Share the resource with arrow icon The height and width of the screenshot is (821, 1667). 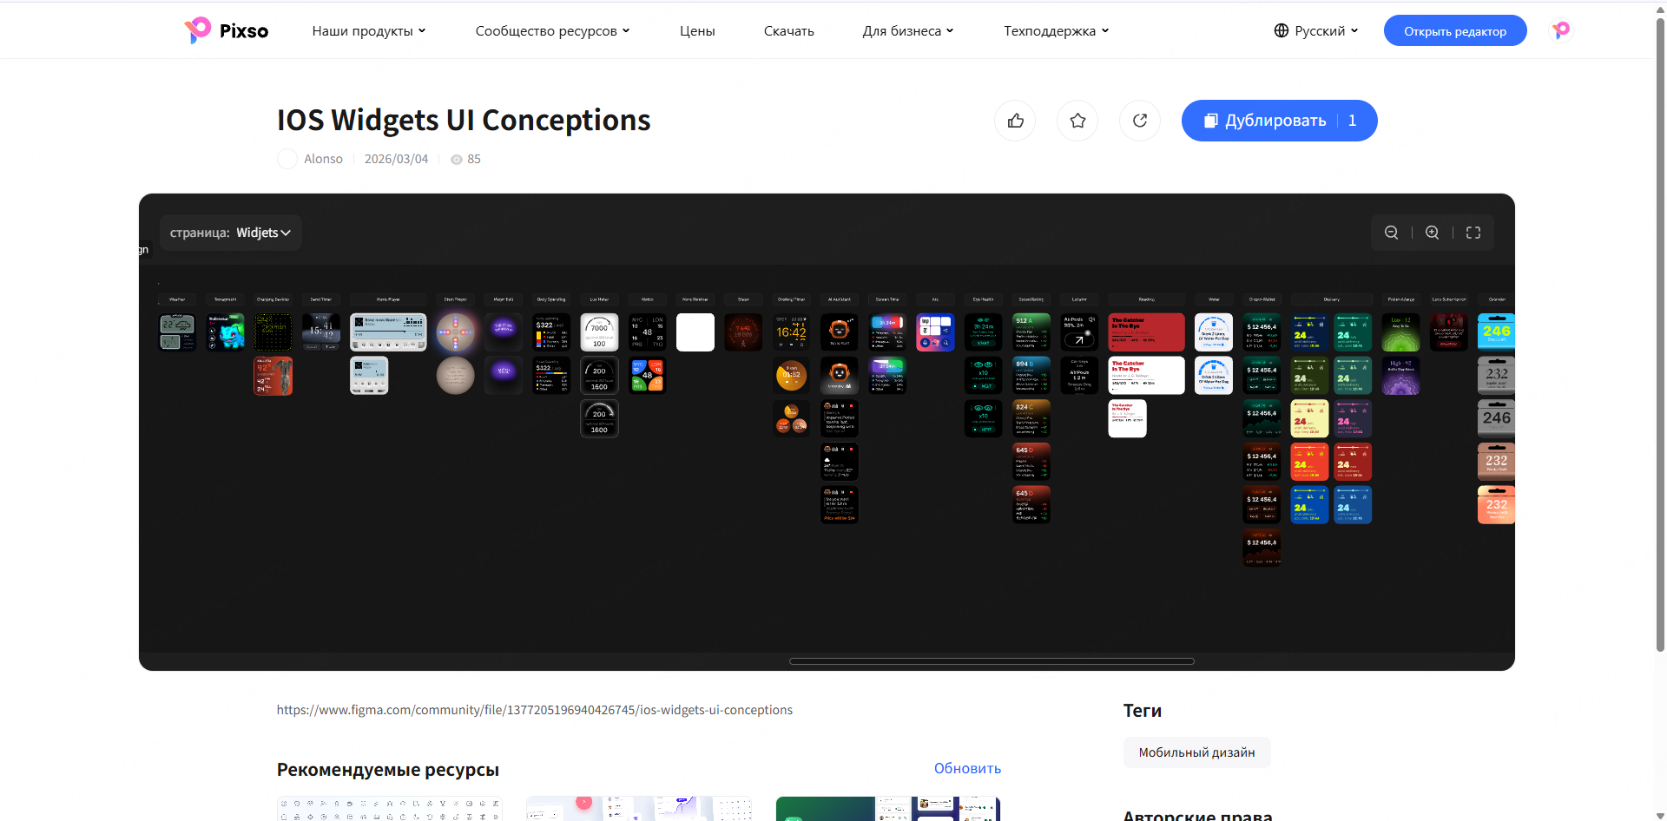click(1140, 121)
